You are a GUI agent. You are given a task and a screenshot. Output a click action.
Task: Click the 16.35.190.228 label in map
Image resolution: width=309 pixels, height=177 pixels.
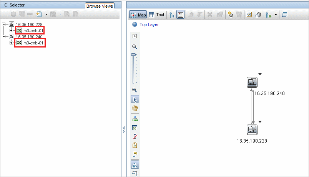252,141
